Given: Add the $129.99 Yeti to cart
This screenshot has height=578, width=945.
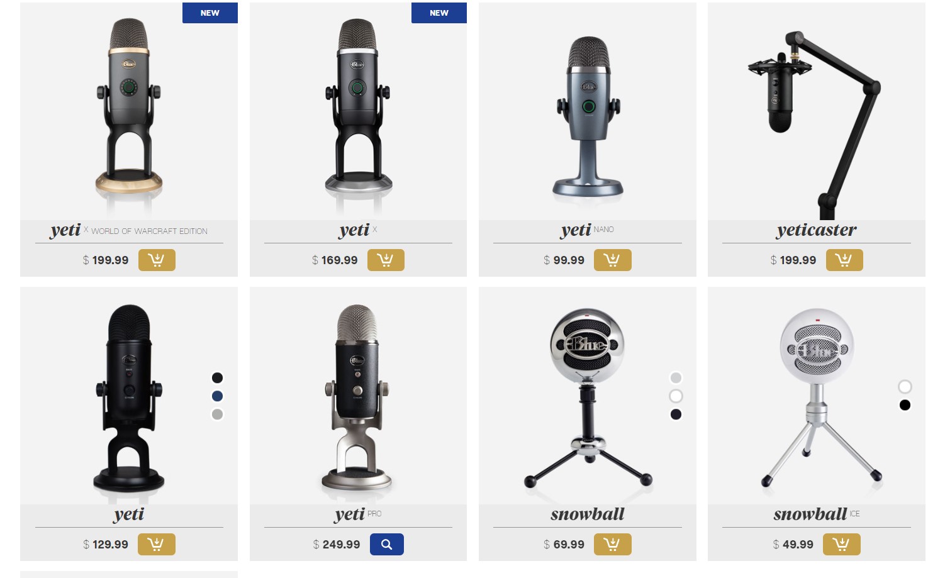Looking at the screenshot, I should [x=157, y=544].
